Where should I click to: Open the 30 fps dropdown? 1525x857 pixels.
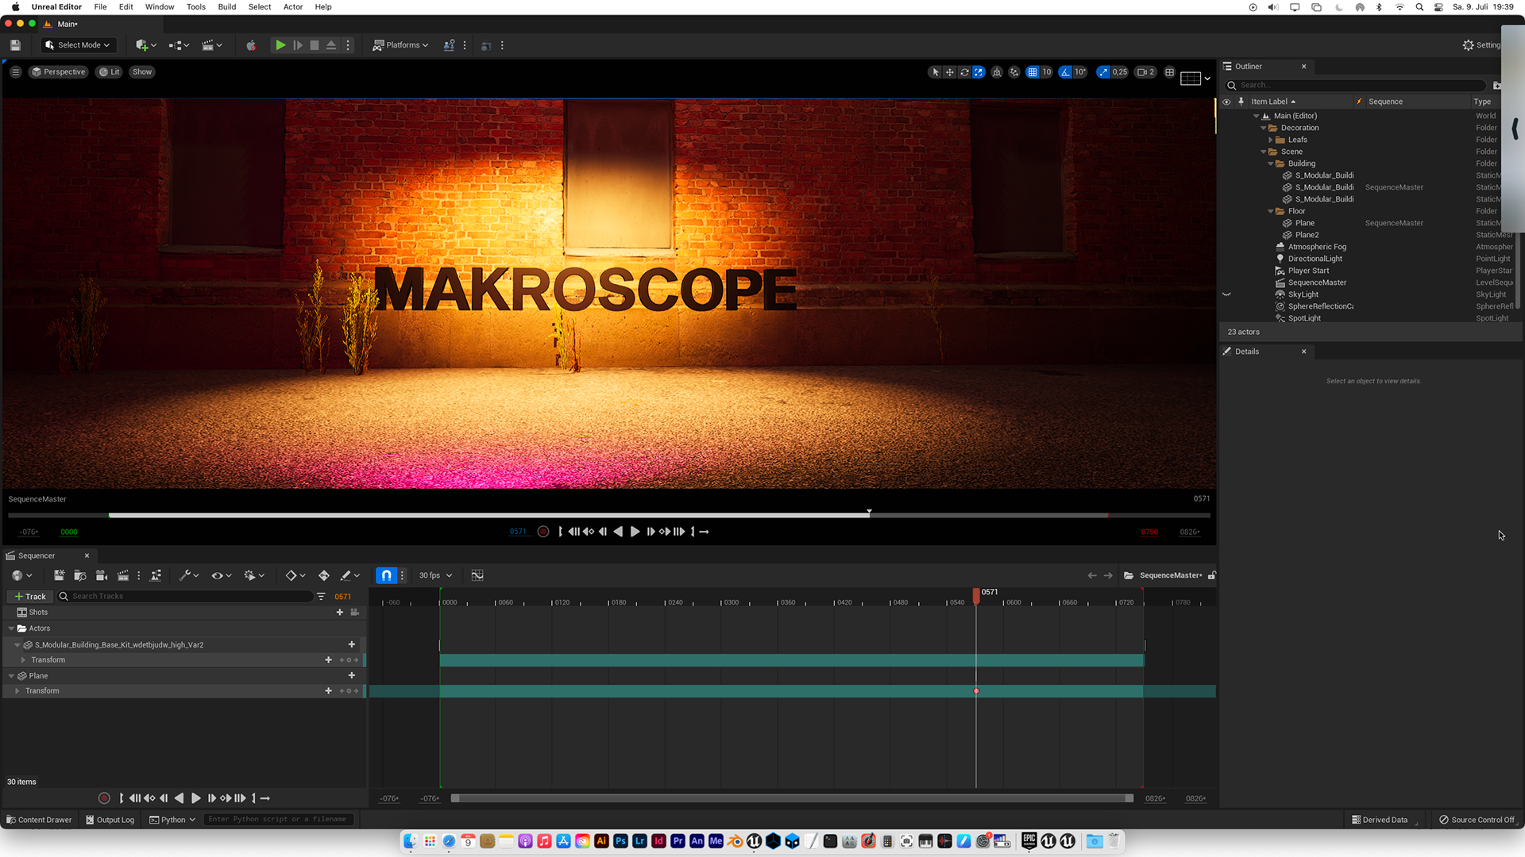(x=435, y=575)
